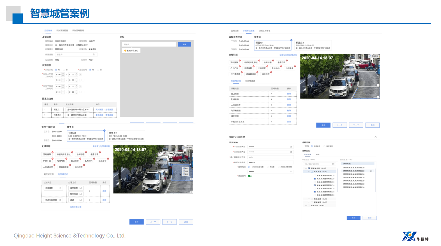441x246 pixels.
Task: Click the remove icon in the 已选监控 highlighted row
Action: coord(371,171)
